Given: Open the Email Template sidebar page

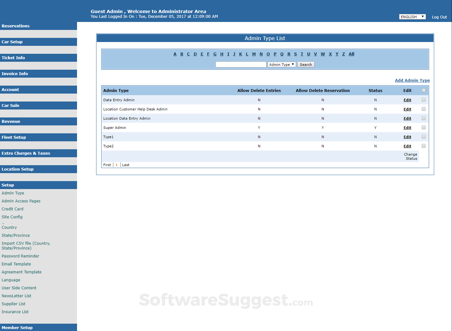Looking at the screenshot, I should click(16, 264).
